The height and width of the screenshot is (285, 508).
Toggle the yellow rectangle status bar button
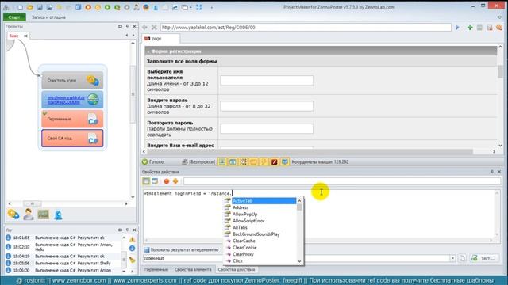(253, 161)
